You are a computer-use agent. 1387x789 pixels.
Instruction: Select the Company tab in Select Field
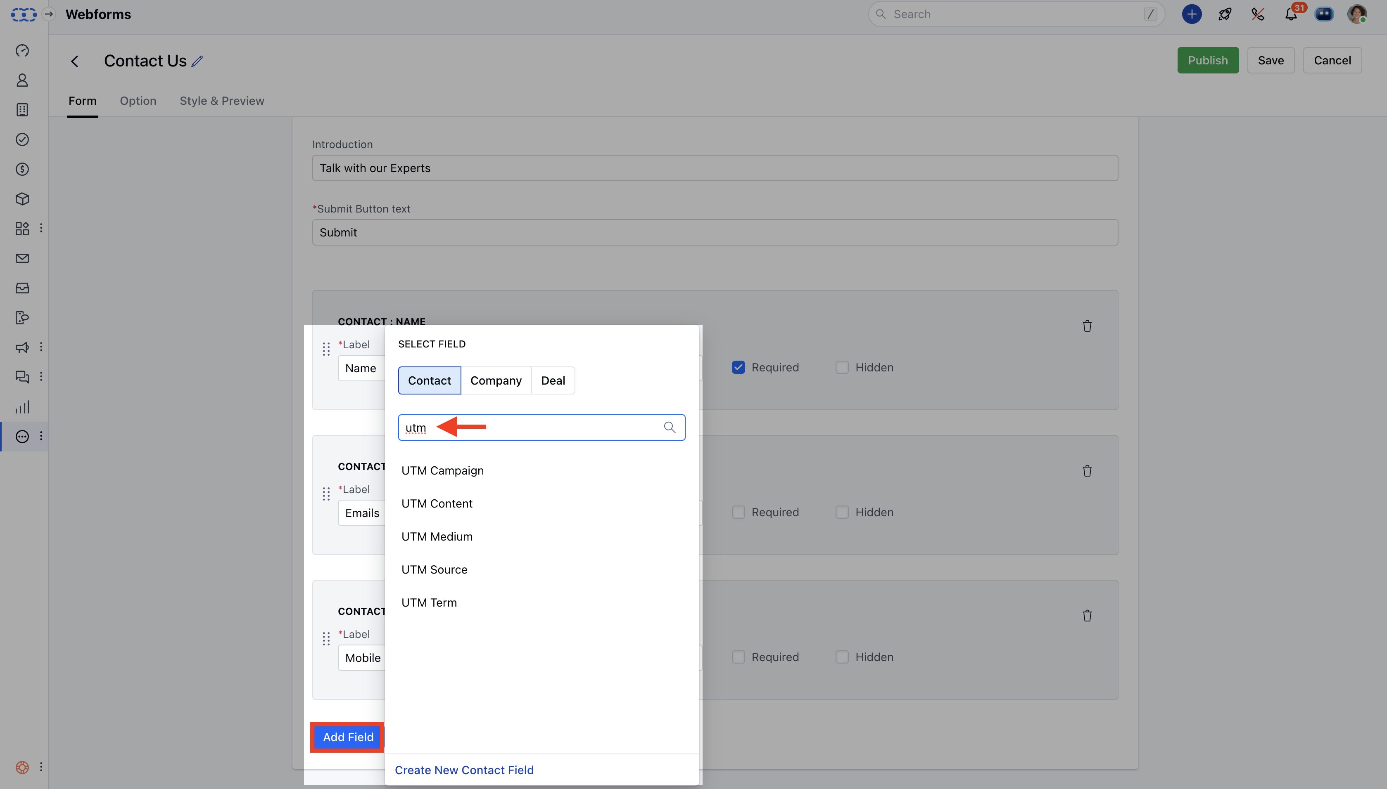pos(496,380)
